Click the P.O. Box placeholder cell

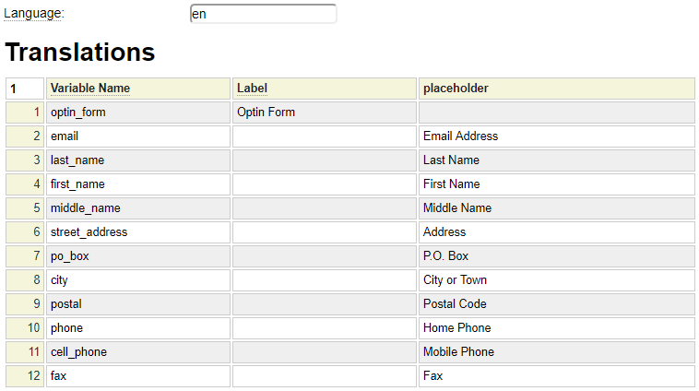pos(555,256)
